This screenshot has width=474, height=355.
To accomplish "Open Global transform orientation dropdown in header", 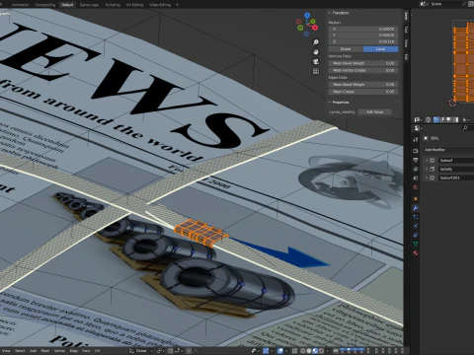I will [141, 351].
